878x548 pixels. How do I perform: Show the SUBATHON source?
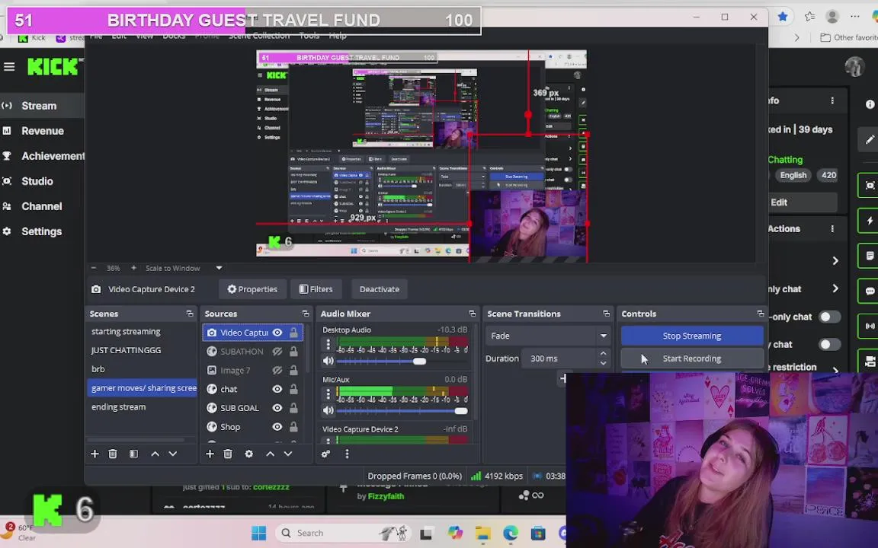(277, 352)
